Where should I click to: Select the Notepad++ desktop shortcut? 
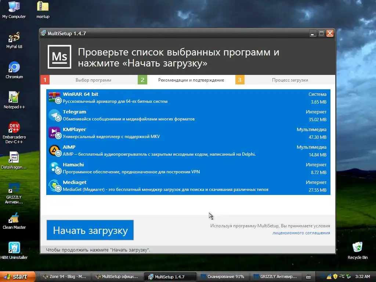click(14, 100)
